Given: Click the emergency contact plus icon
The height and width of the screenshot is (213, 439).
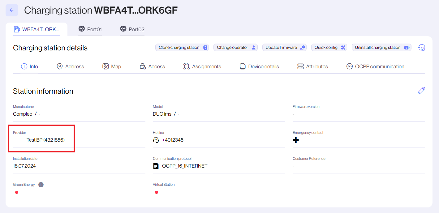Looking at the screenshot, I should pos(296,140).
